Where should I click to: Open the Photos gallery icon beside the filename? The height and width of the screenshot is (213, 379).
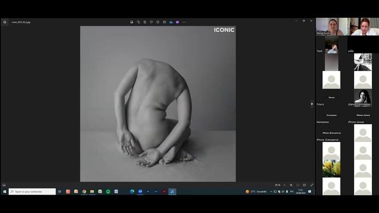5,22
